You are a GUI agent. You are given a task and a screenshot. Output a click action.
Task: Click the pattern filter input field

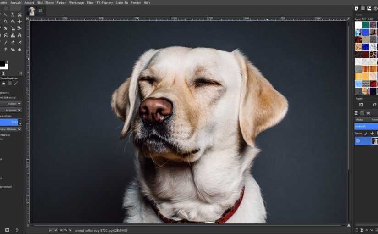click(366, 15)
